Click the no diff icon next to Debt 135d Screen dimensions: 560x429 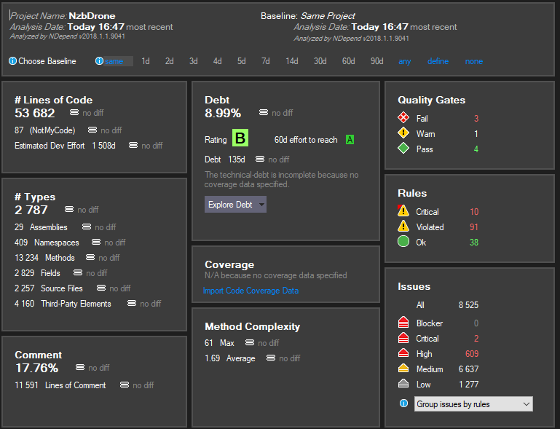[260, 159]
